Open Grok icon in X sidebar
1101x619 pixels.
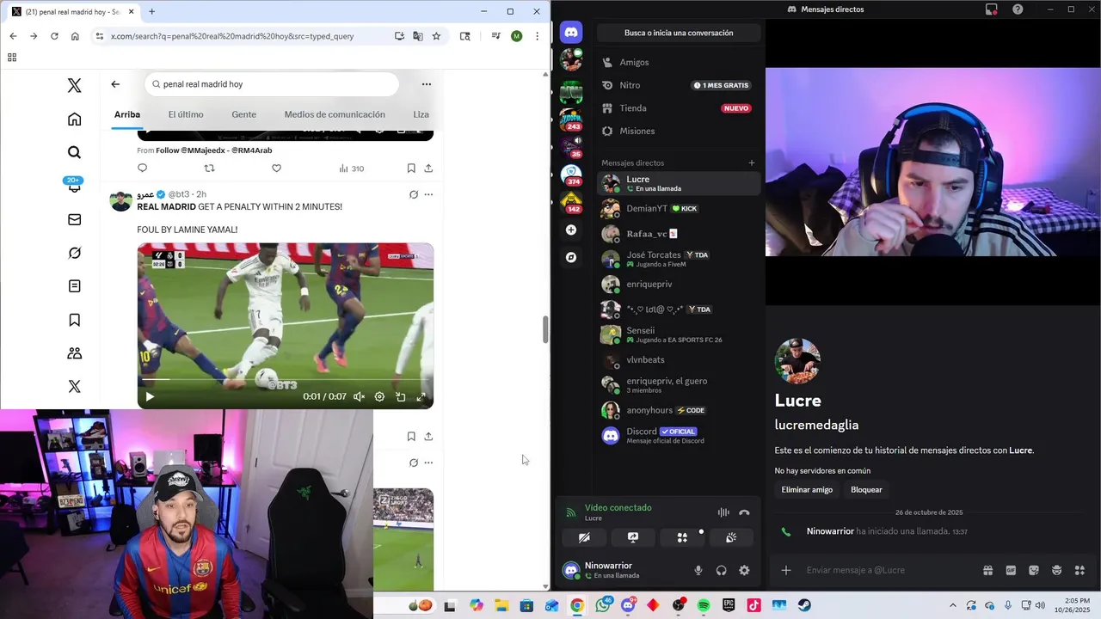point(75,253)
